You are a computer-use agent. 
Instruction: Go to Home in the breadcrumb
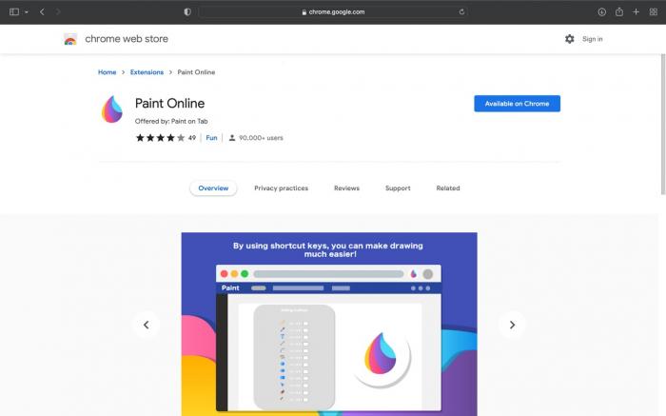click(x=107, y=72)
